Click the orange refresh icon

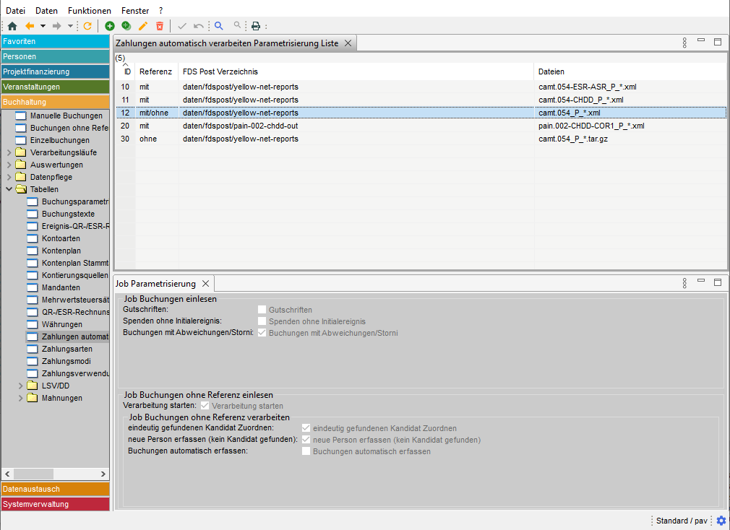(87, 26)
